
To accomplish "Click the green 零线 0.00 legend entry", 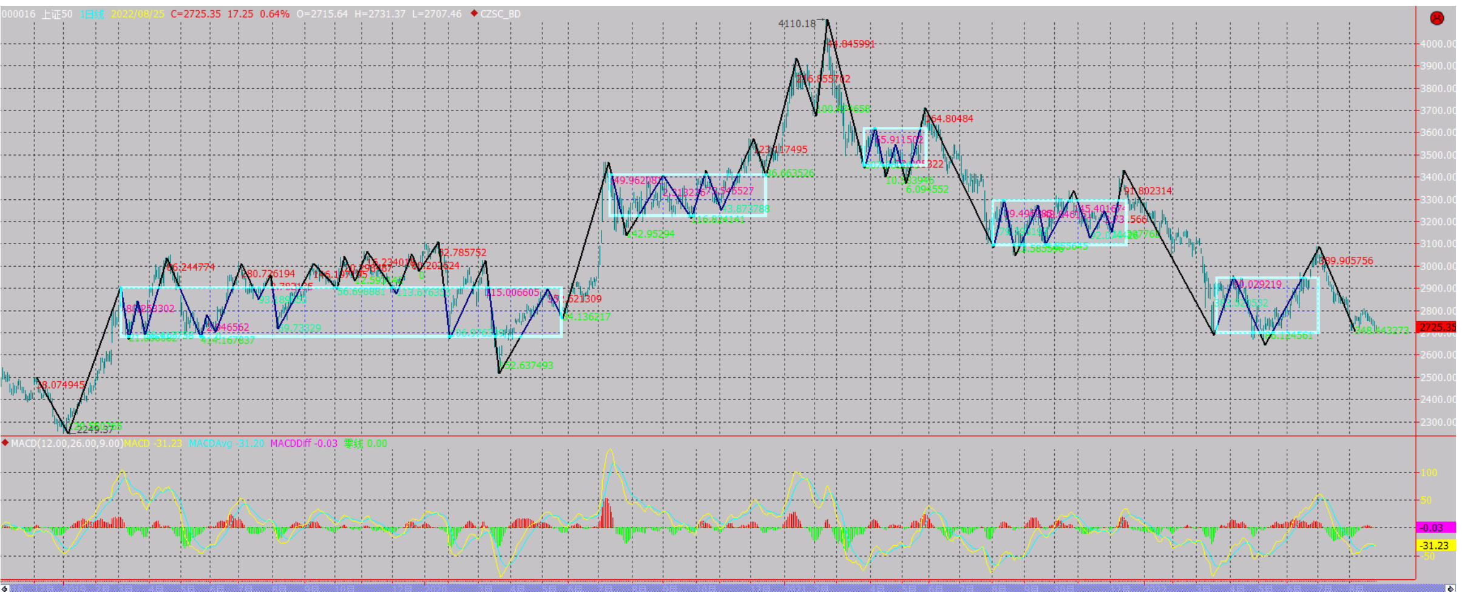I will 365,444.
